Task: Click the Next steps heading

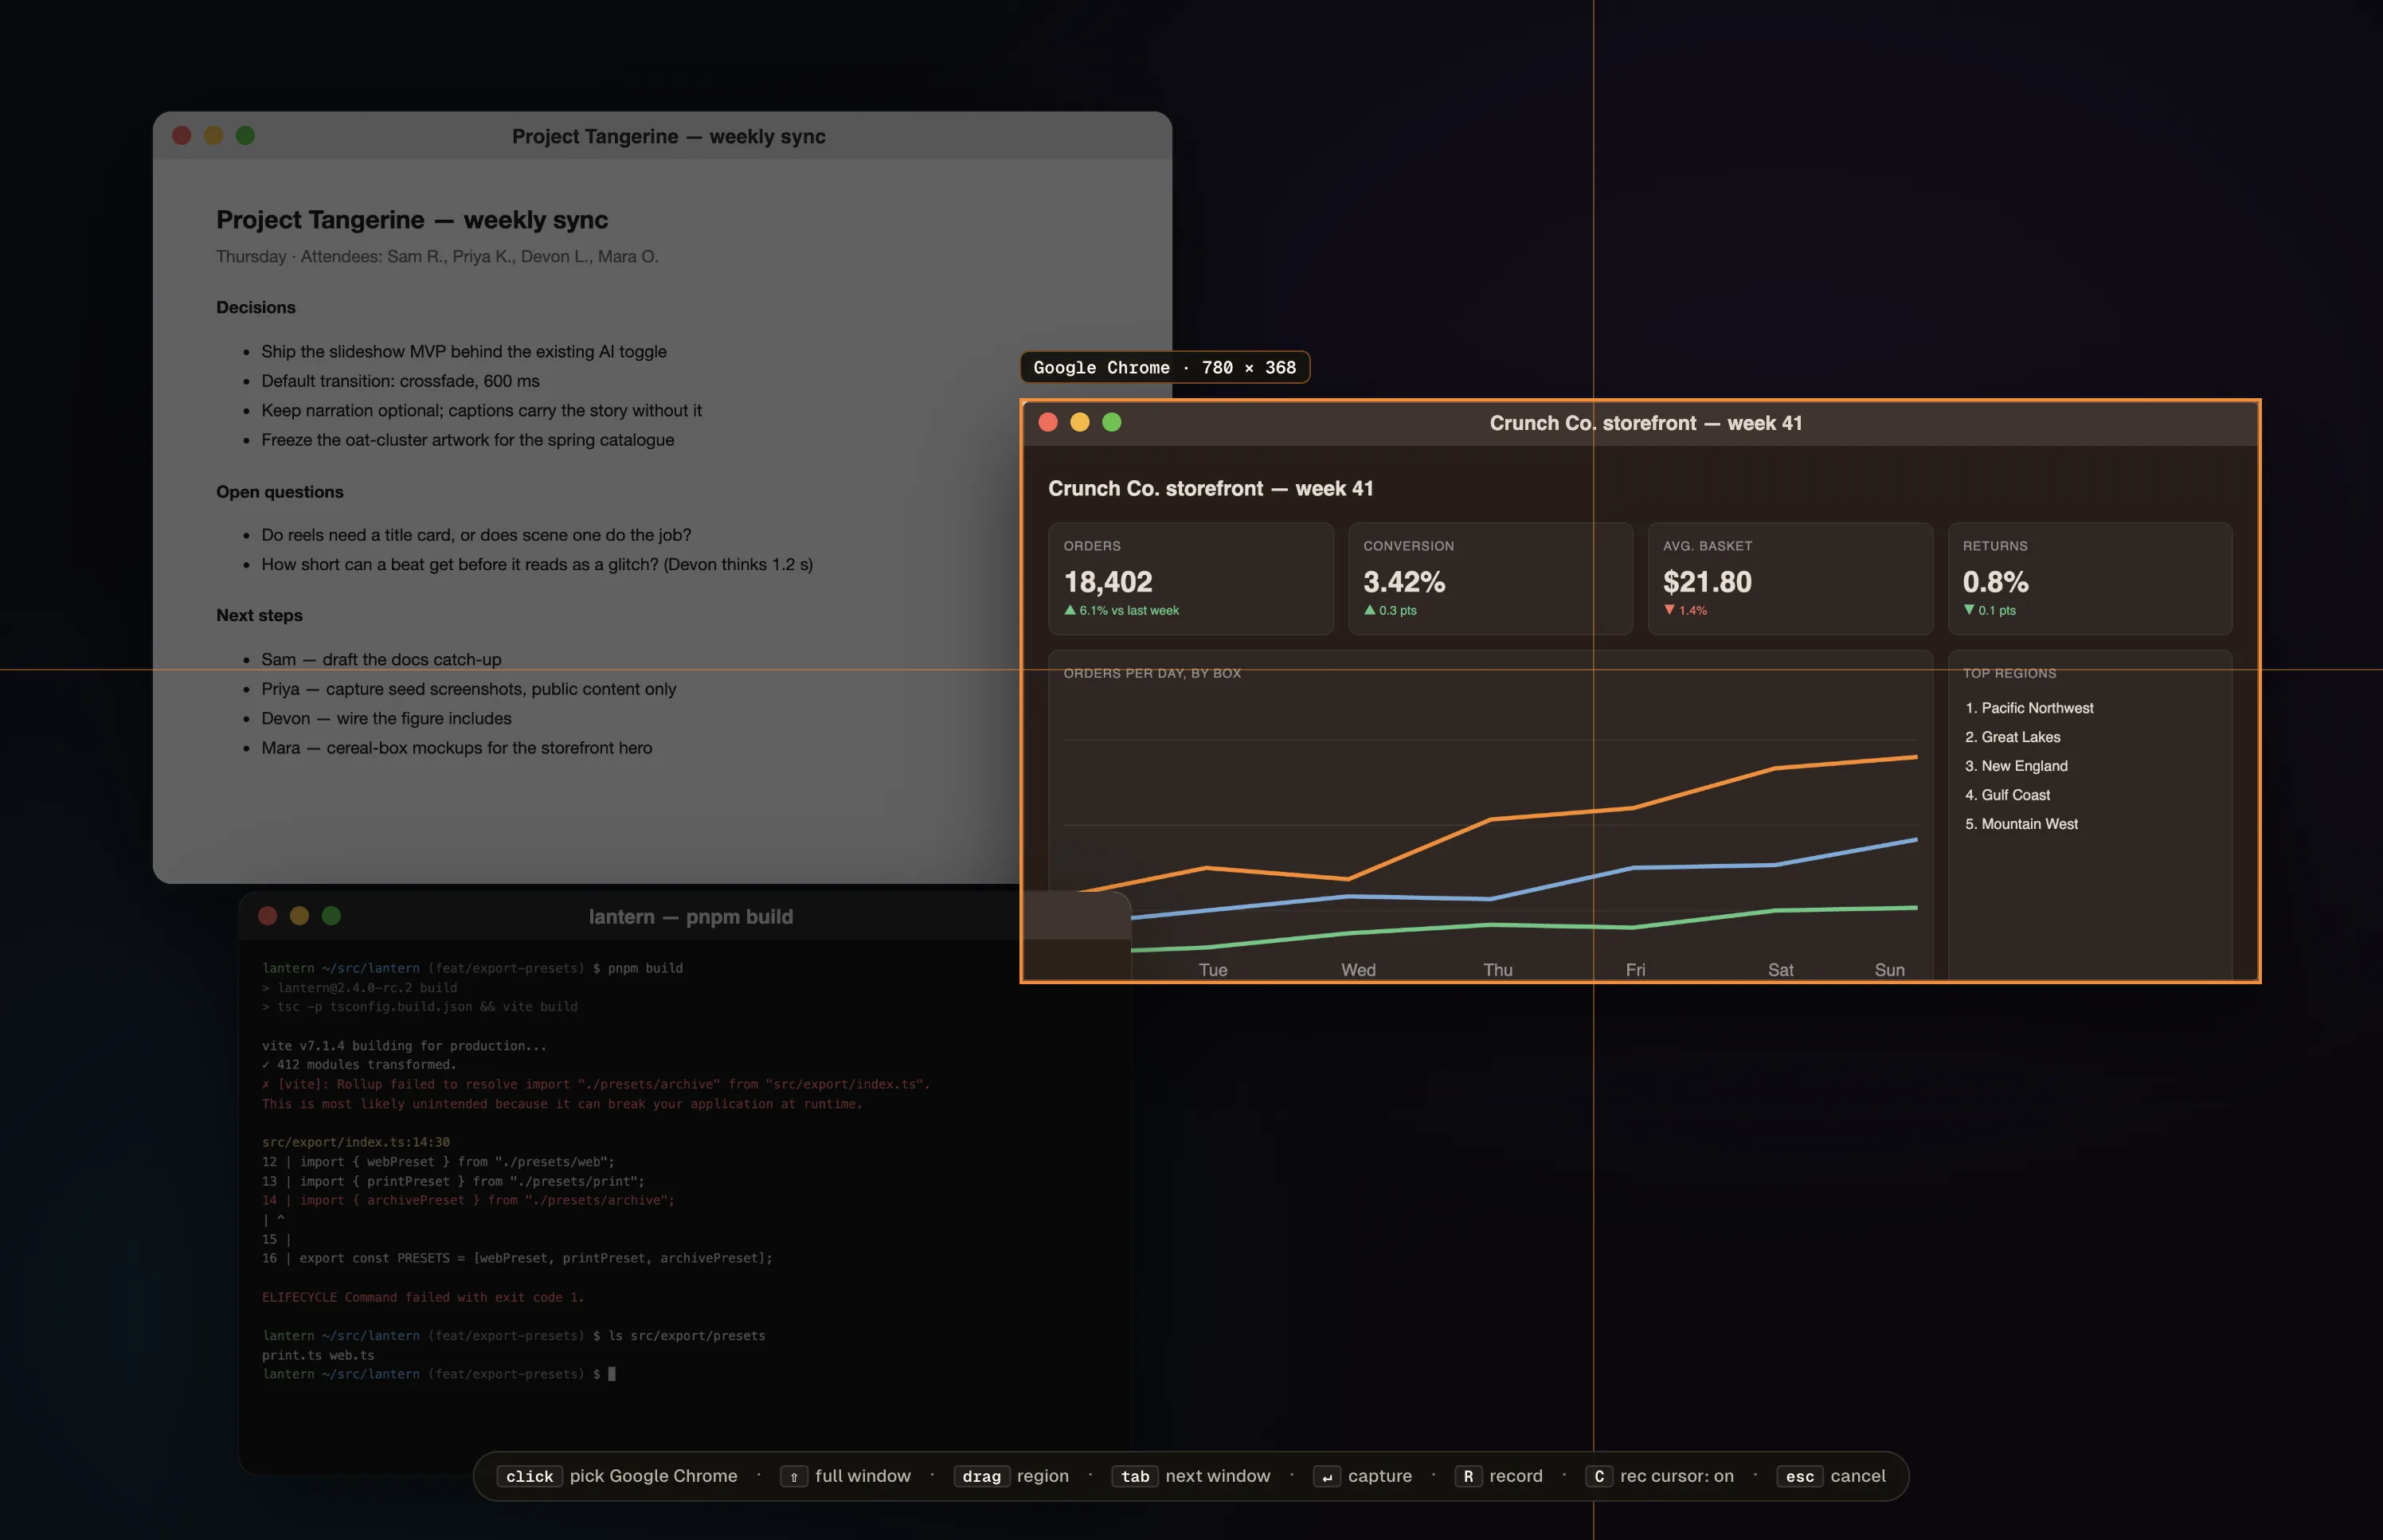Action: pyautogui.click(x=259, y=615)
